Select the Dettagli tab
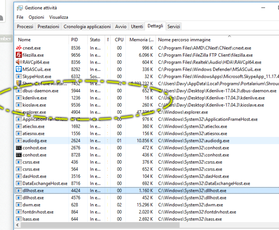 pyautogui.click(x=155, y=26)
